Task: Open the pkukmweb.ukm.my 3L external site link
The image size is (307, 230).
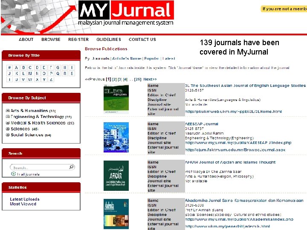Action: coord(233,112)
